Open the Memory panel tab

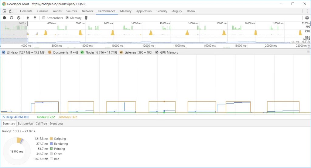click(126, 11)
